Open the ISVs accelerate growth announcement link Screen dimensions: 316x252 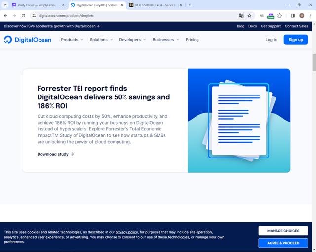51,26
